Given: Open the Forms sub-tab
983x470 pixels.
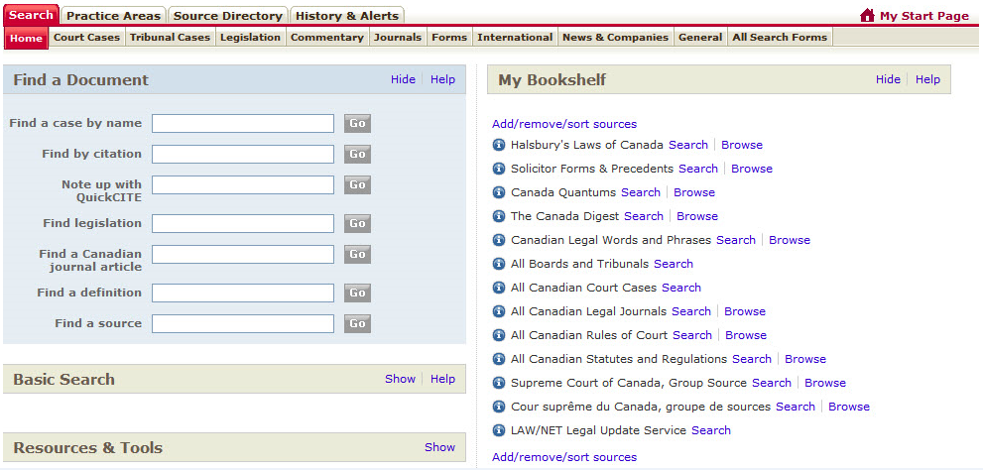Looking at the screenshot, I should [449, 38].
